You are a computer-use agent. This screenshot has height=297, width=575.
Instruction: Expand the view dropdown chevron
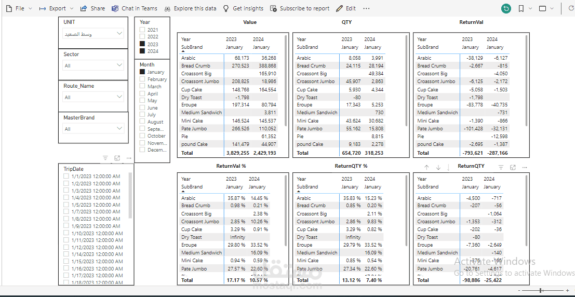pos(552,8)
